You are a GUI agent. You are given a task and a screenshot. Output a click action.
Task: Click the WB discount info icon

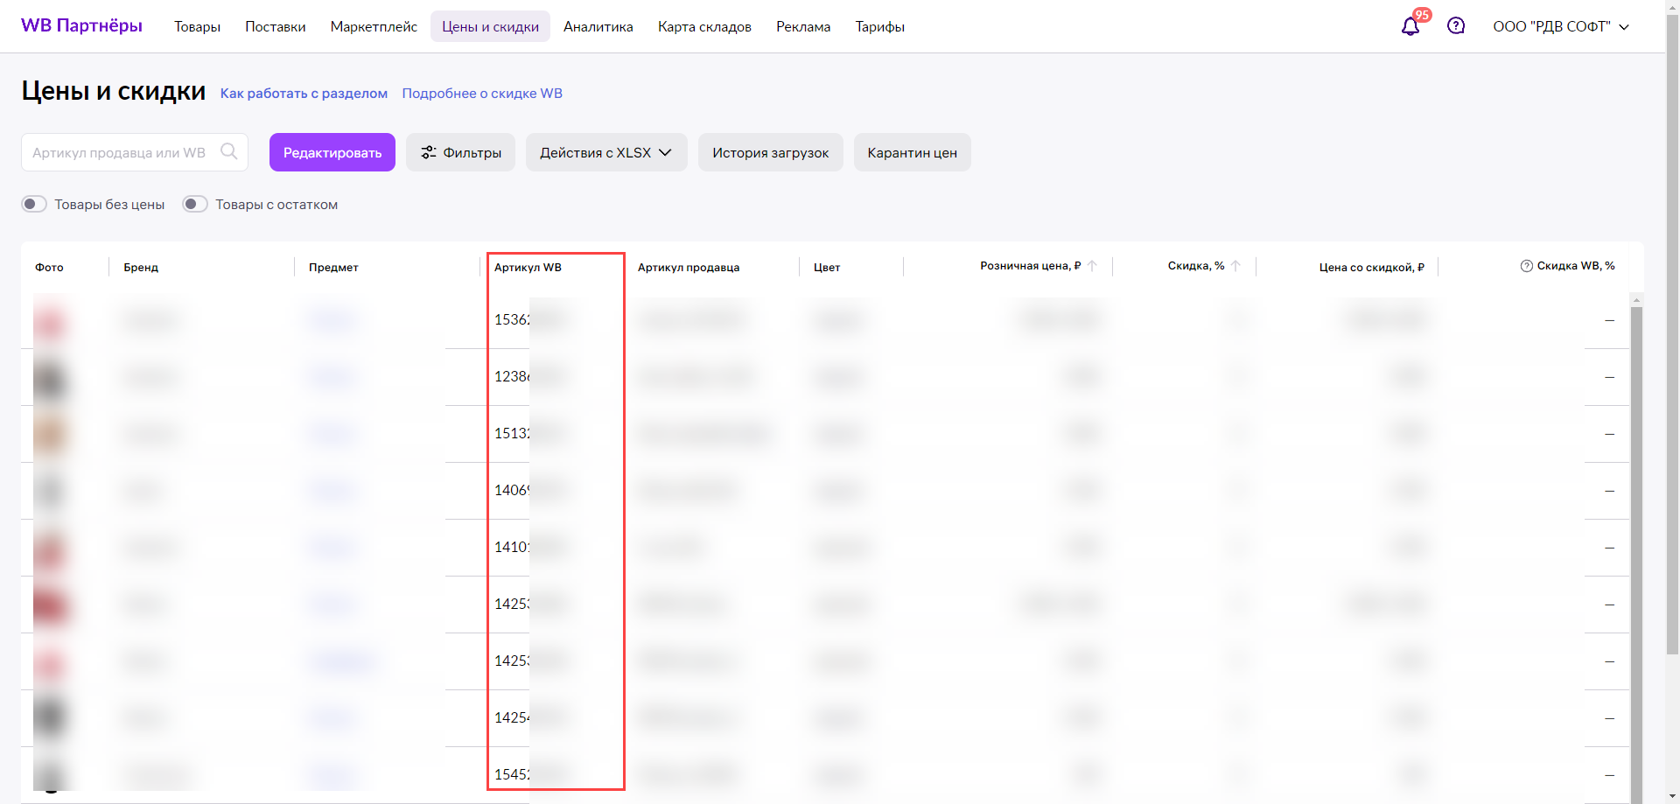pyautogui.click(x=1526, y=266)
